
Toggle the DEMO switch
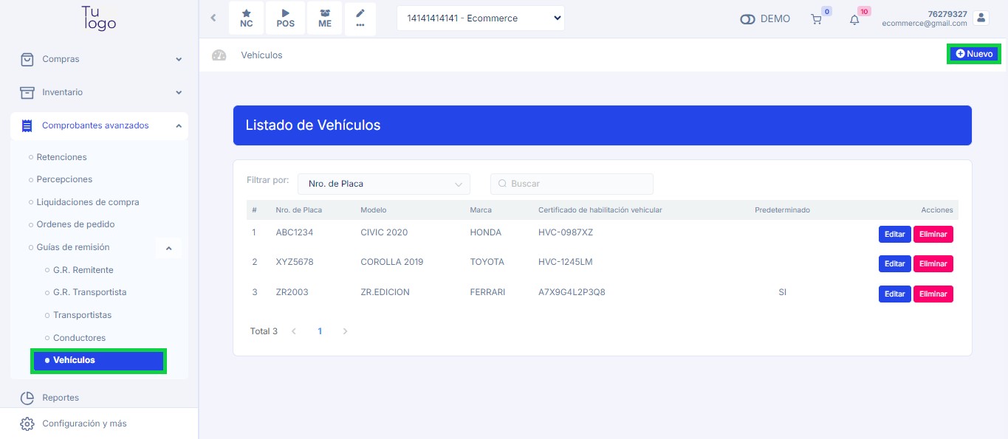747,19
